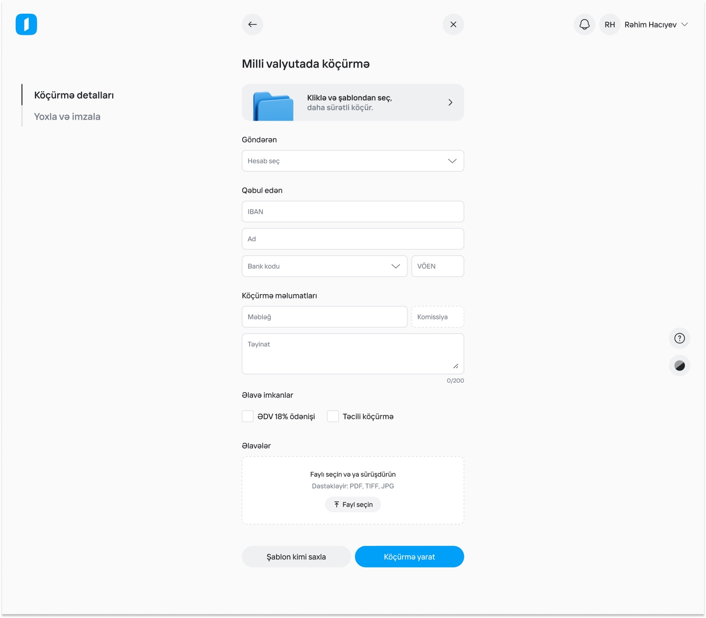Click the Milli valyutada köçürmə heading
This screenshot has height=618, width=706.
click(x=306, y=64)
